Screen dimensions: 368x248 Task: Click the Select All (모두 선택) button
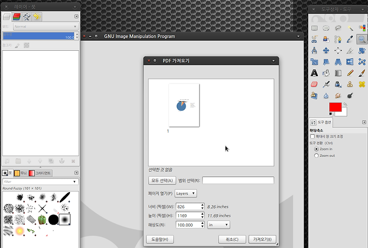[x=162, y=181]
